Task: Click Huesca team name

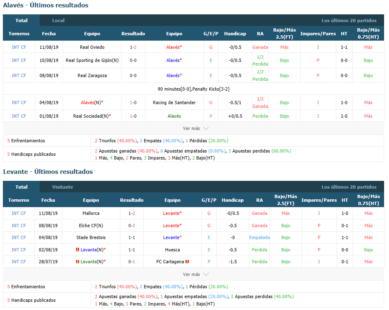Action: pos(172,250)
